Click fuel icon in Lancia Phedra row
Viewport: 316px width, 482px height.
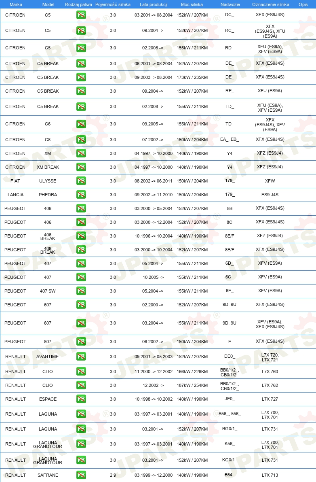pyautogui.click(x=81, y=195)
